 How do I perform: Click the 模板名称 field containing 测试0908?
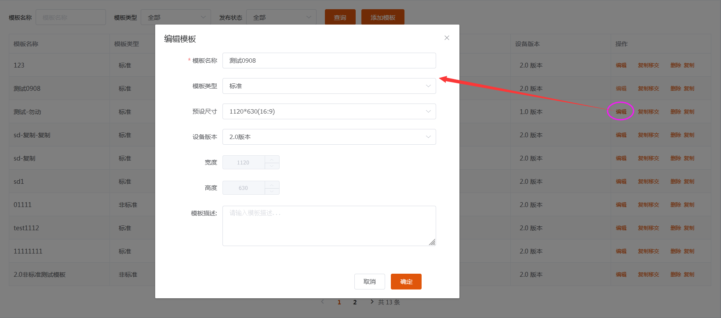(x=329, y=61)
